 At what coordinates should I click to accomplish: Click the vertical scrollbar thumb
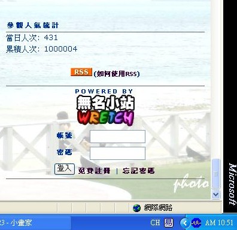click(x=215, y=174)
